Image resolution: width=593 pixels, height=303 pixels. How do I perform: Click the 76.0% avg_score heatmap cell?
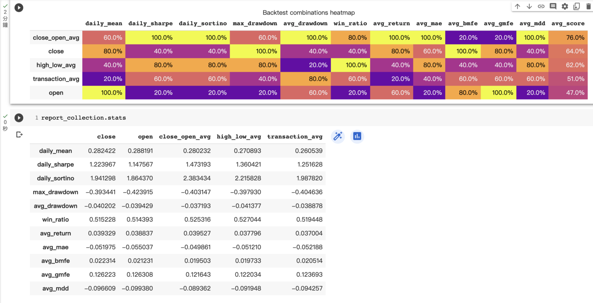pyautogui.click(x=568, y=37)
